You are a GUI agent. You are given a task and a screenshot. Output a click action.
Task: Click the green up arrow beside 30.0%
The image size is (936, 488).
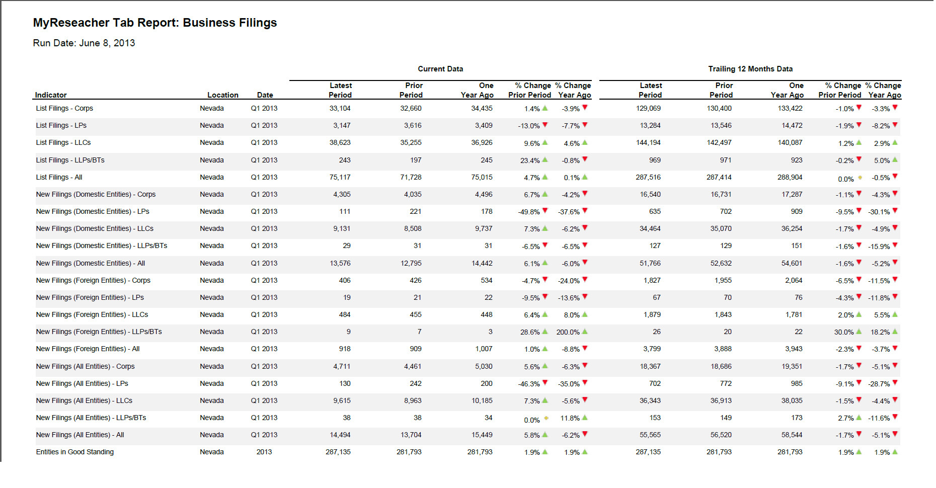pos(859,332)
